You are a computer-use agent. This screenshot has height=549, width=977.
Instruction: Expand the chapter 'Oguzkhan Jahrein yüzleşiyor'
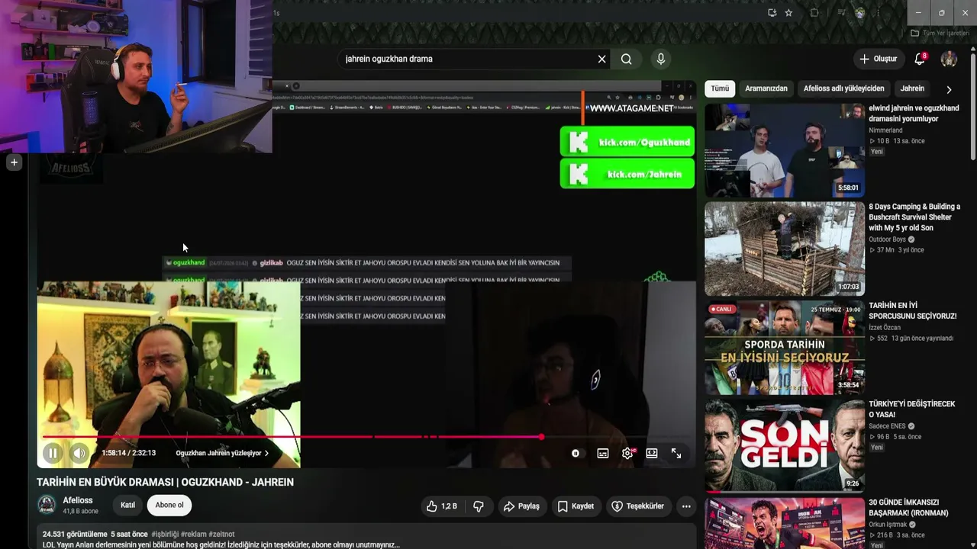click(x=222, y=453)
